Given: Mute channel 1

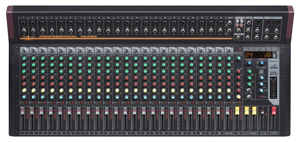Looking at the screenshot, I should pyautogui.click(x=26, y=102).
